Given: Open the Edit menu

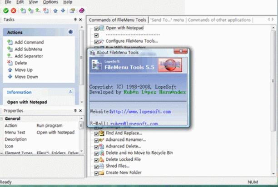Looking at the screenshot, I should (x=20, y=2).
